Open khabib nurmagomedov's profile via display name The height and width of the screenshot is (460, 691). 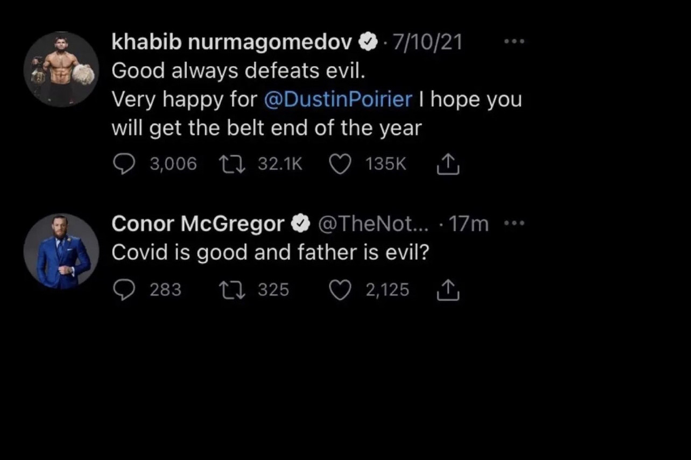pos(231,42)
